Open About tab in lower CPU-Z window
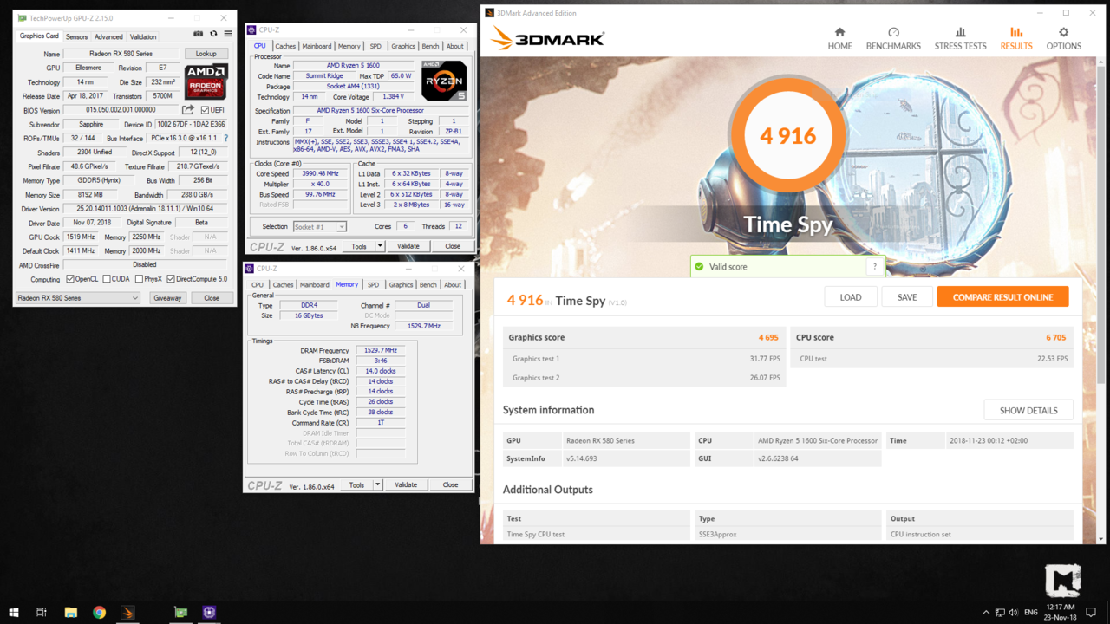This screenshot has height=624, width=1110. pos(453,284)
